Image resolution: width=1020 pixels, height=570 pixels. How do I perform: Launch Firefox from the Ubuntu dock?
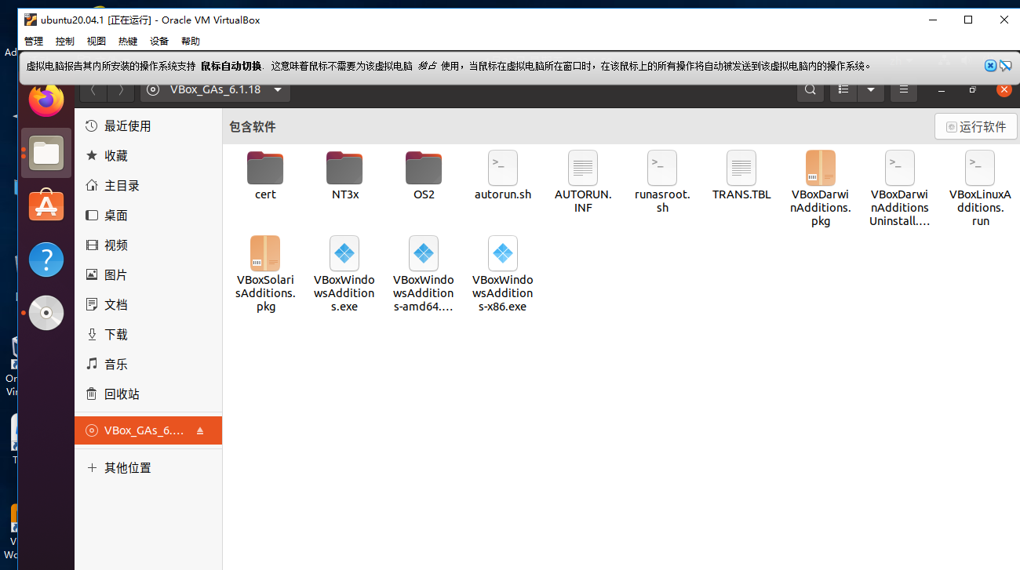point(46,100)
